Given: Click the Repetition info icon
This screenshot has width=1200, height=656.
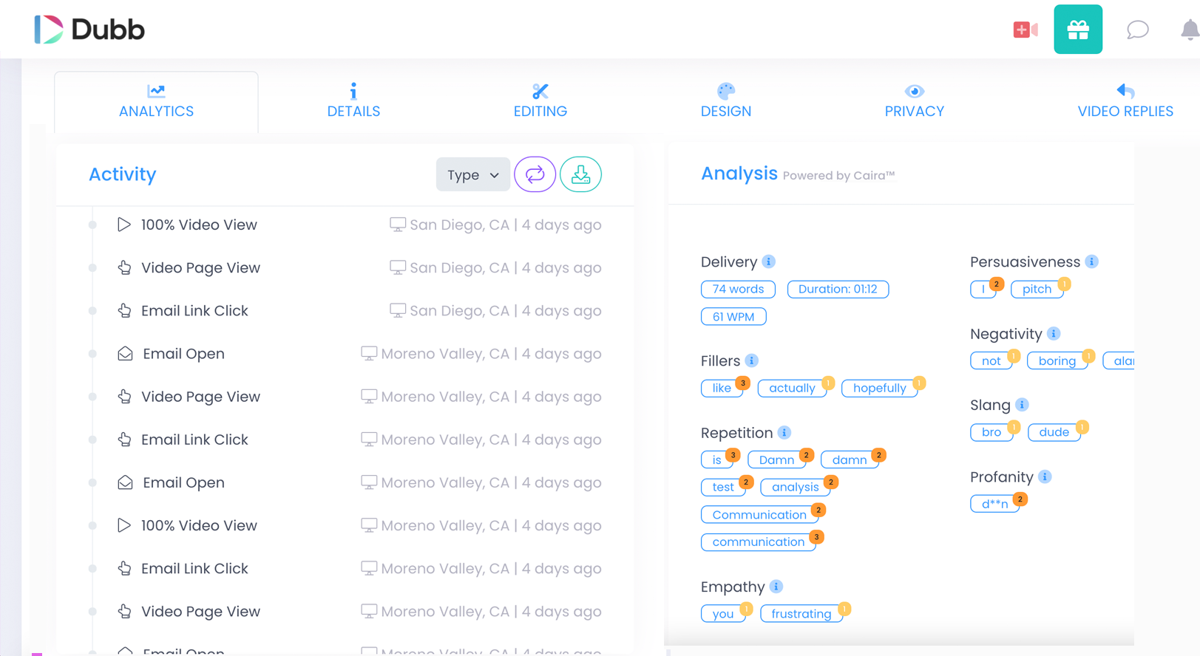Looking at the screenshot, I should point(785,432).
